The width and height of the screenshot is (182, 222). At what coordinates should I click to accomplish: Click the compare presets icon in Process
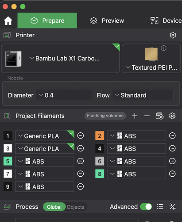tap(172, 207)
